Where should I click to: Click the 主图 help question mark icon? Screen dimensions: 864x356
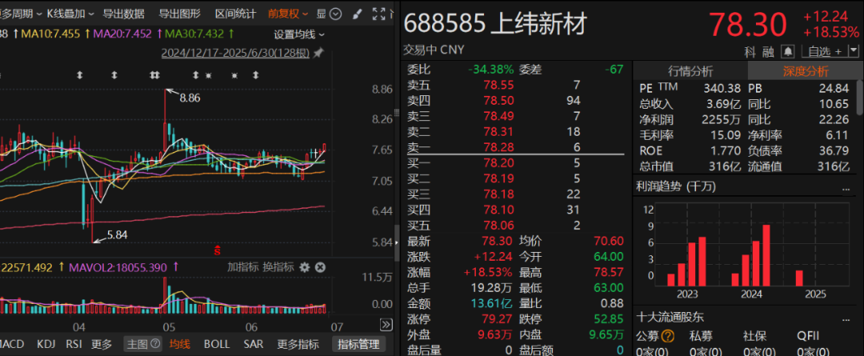click(156, 344)
